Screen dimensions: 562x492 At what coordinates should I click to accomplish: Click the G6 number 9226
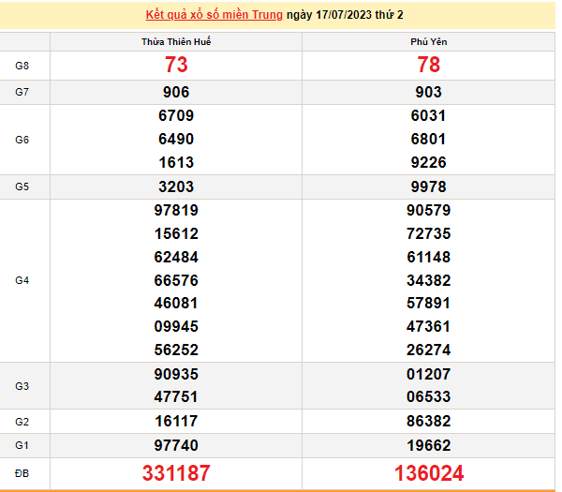(x=429, y=162)
